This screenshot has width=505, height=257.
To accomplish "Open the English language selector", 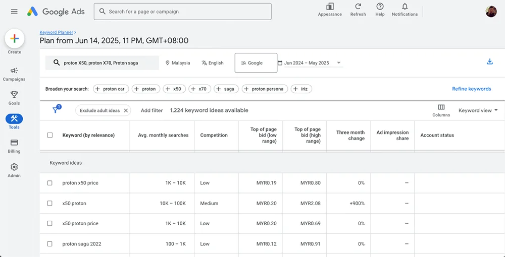I will point(212,63).
